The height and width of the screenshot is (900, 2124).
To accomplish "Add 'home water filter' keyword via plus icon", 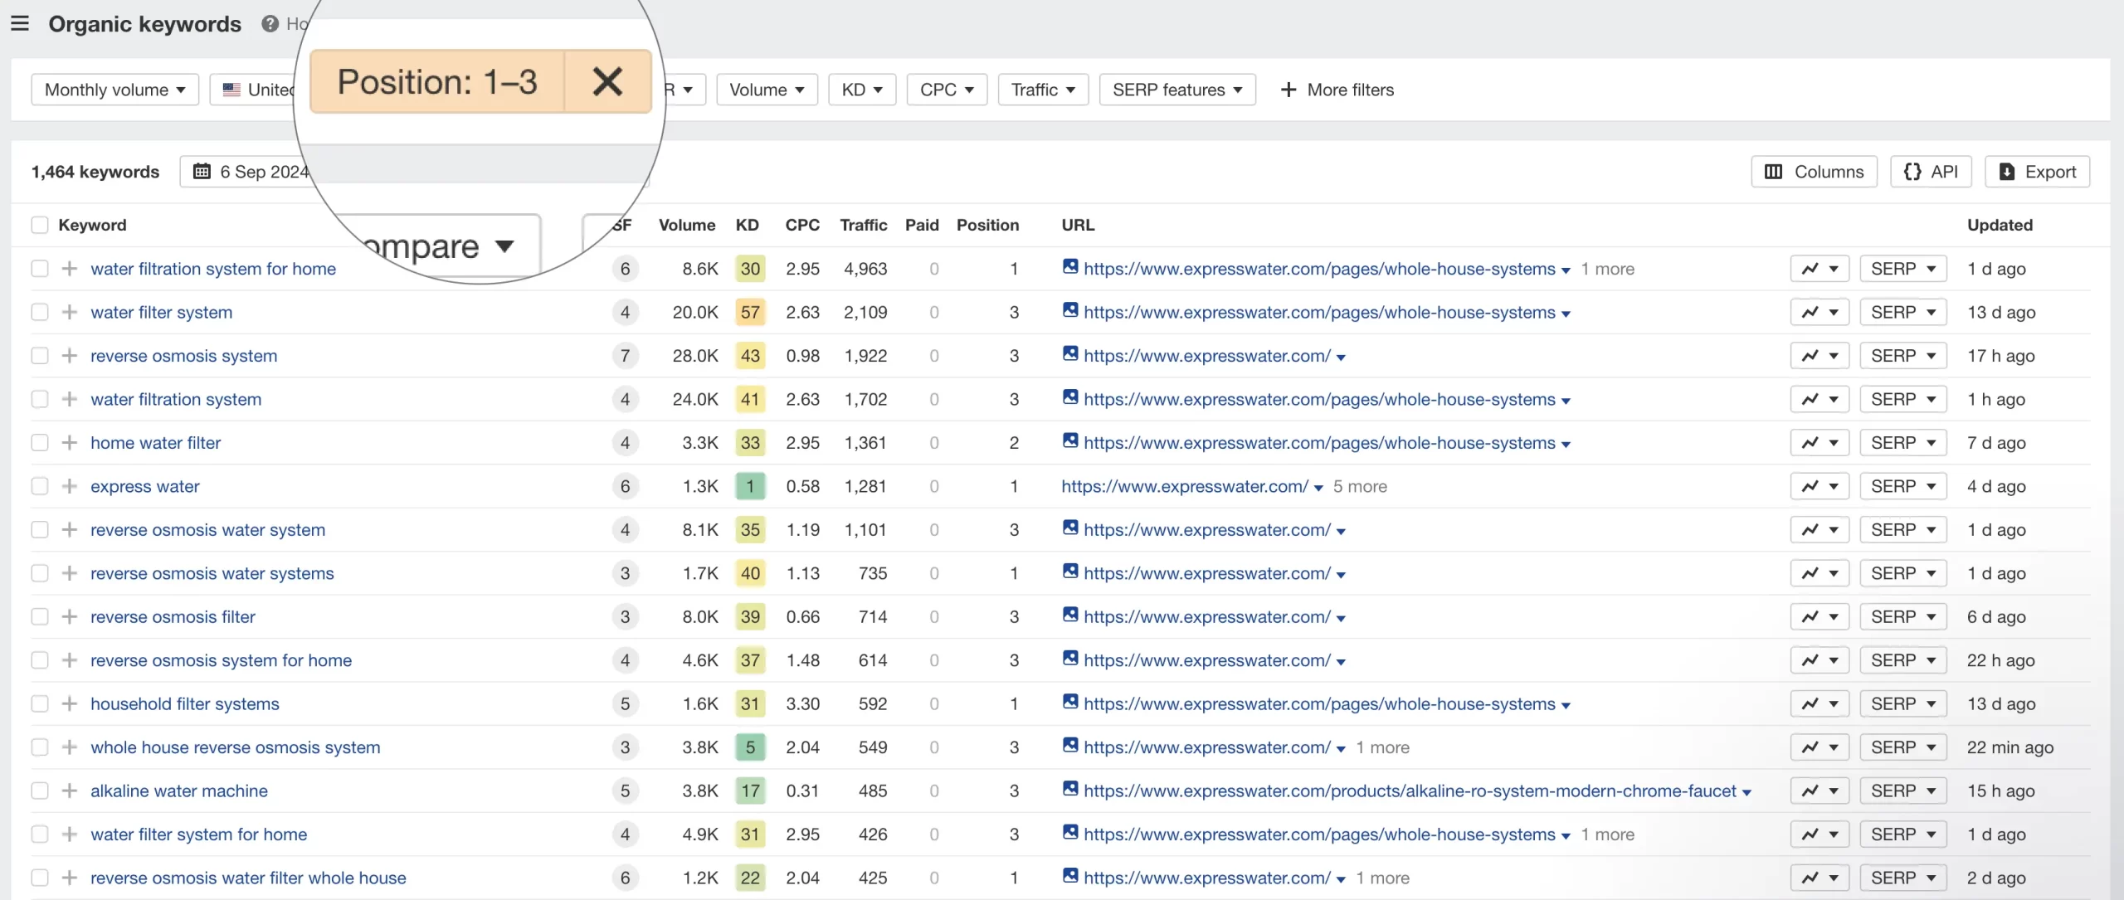I will [70, 443].
